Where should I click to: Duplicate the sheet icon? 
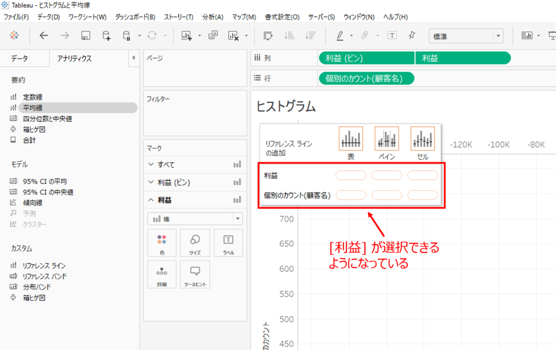click(x=213, y=35)
